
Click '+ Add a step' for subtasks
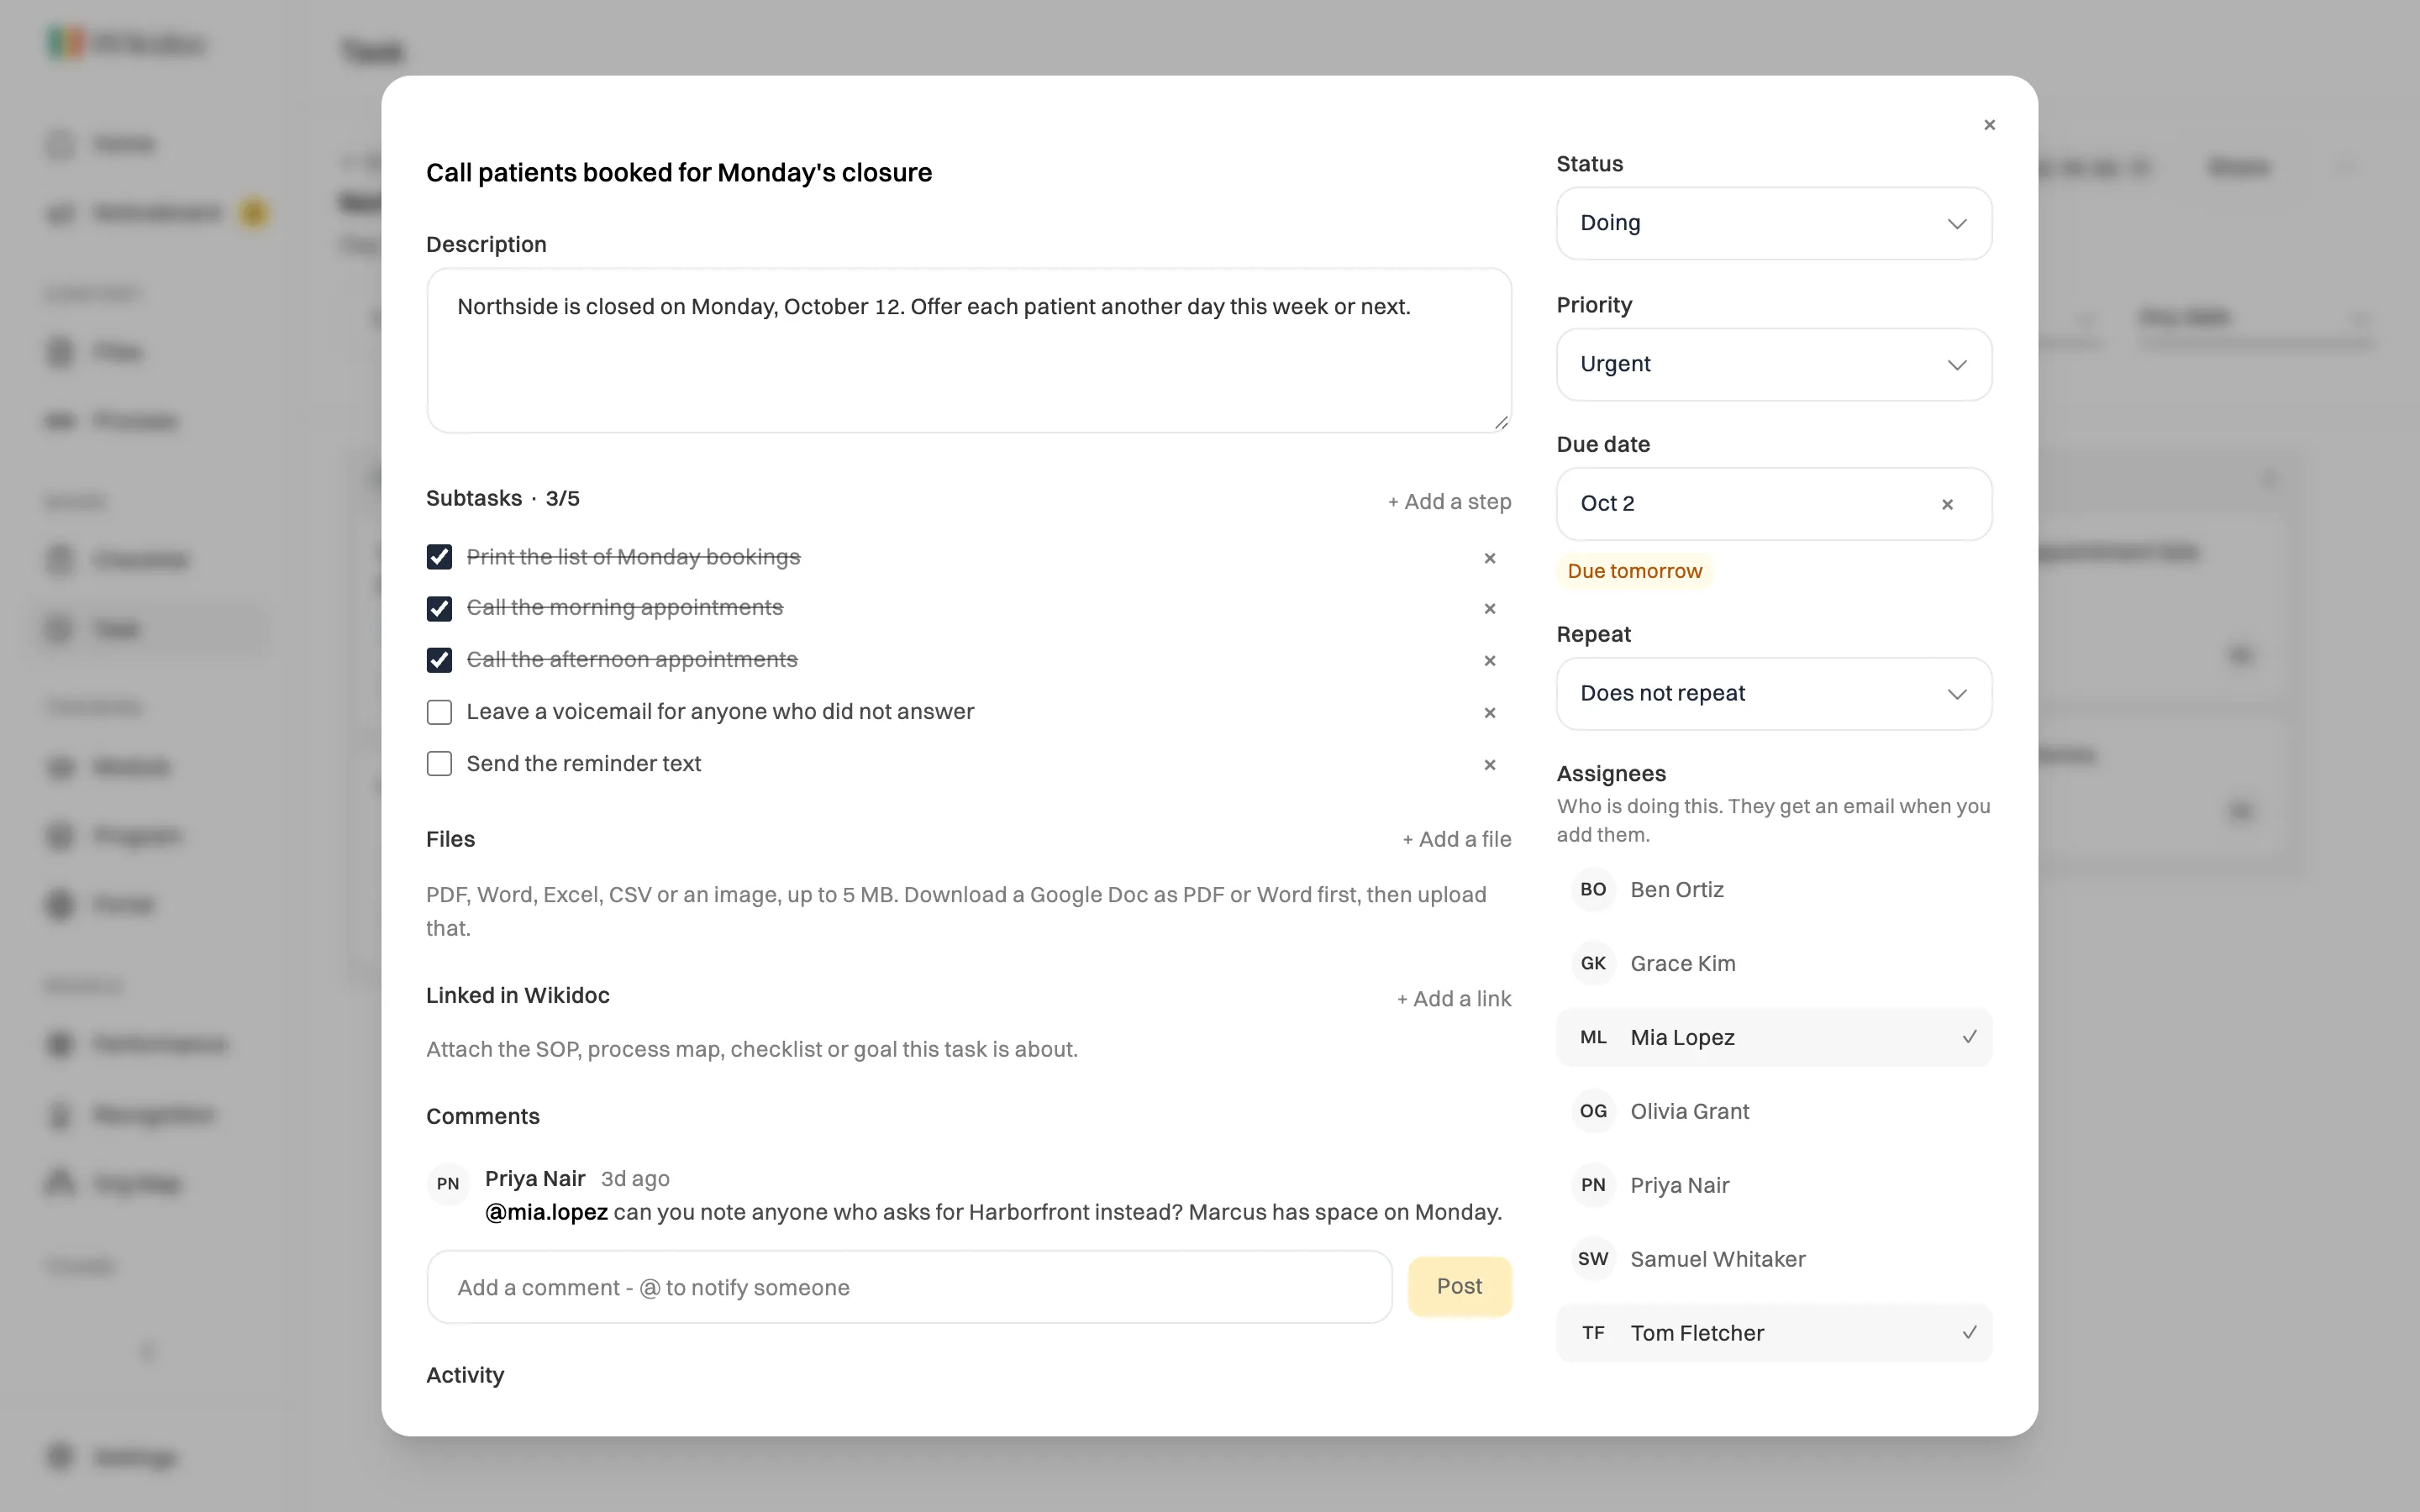[x=1449, y=502]
